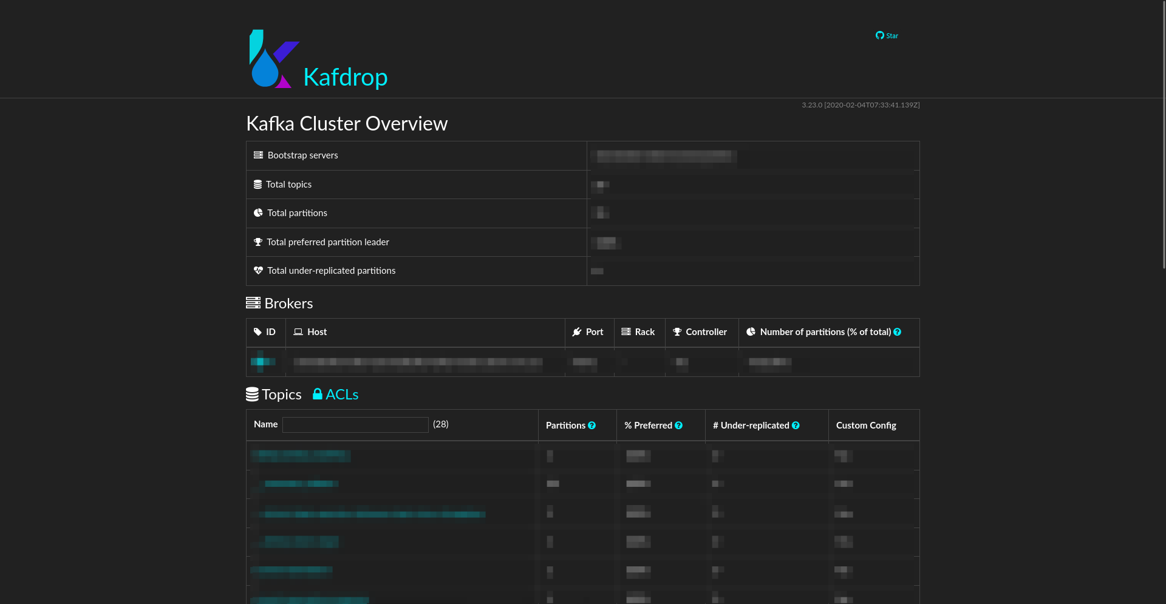
Task: Click the Custom Config column header
Action: coord(866,426)
